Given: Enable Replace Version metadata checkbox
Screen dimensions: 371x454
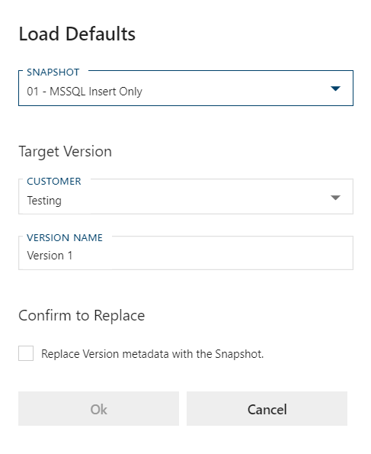Looking at the screenshot, I should tap(26, 353).
